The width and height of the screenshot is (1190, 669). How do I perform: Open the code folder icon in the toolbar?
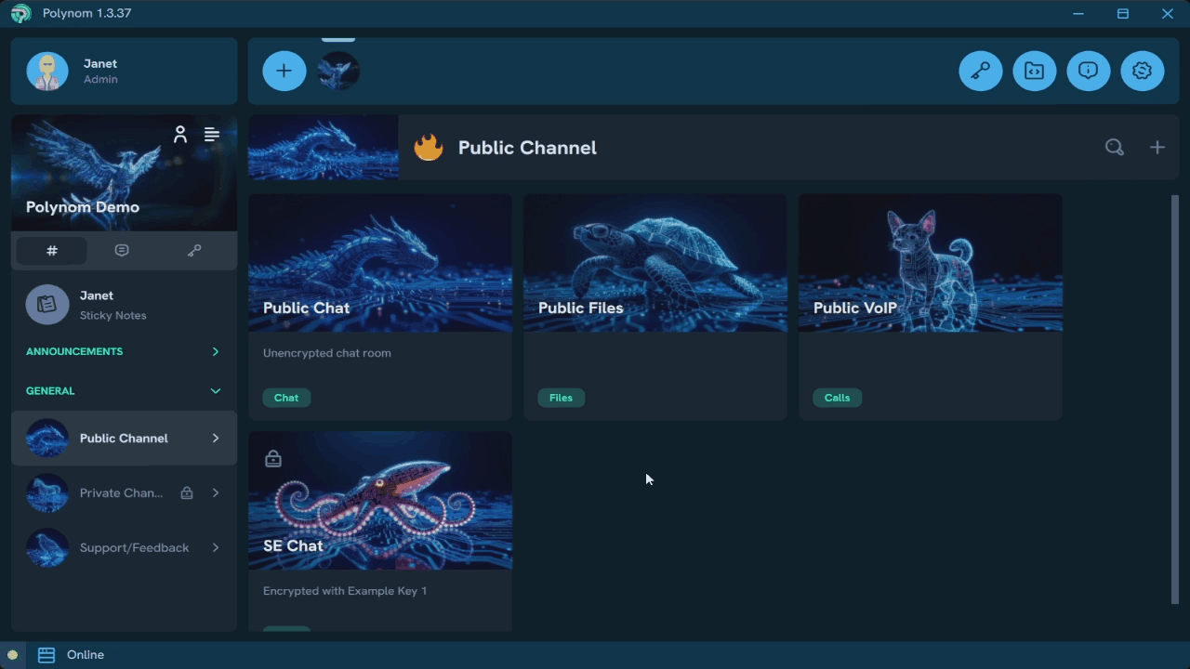(1035, 71)
